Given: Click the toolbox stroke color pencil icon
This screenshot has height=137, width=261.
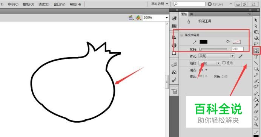Looking at the screenshot, I should click(256, 132).
